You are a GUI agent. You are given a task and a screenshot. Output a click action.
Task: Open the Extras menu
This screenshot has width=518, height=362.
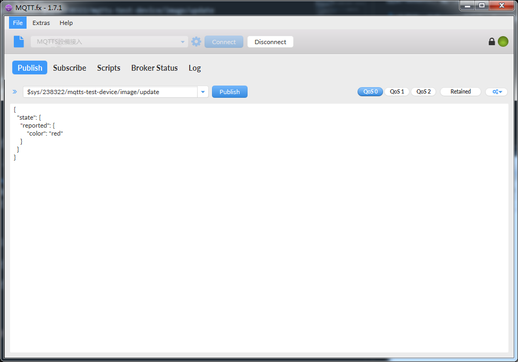click(x=41, y=23)
